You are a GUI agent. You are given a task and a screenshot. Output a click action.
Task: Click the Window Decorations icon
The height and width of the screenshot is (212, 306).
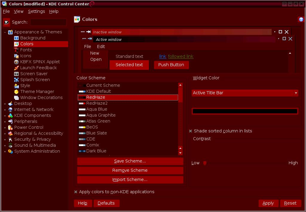16,98
